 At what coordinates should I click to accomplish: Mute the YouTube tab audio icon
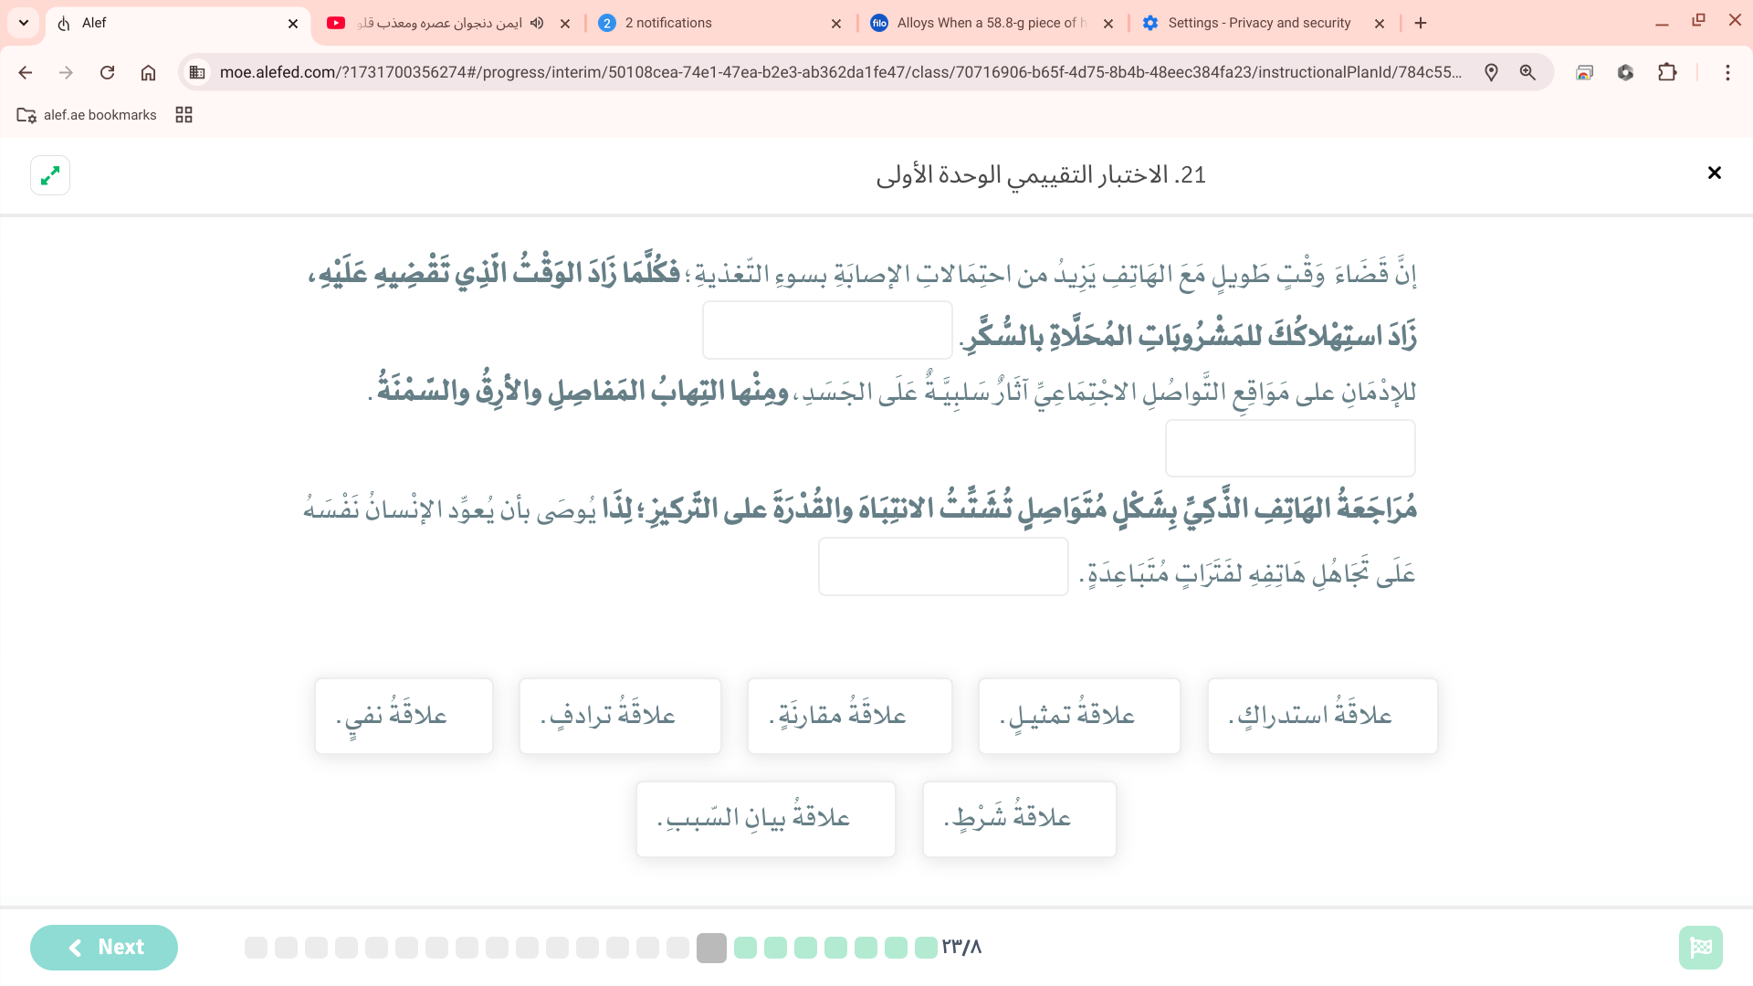pos(537,24)
